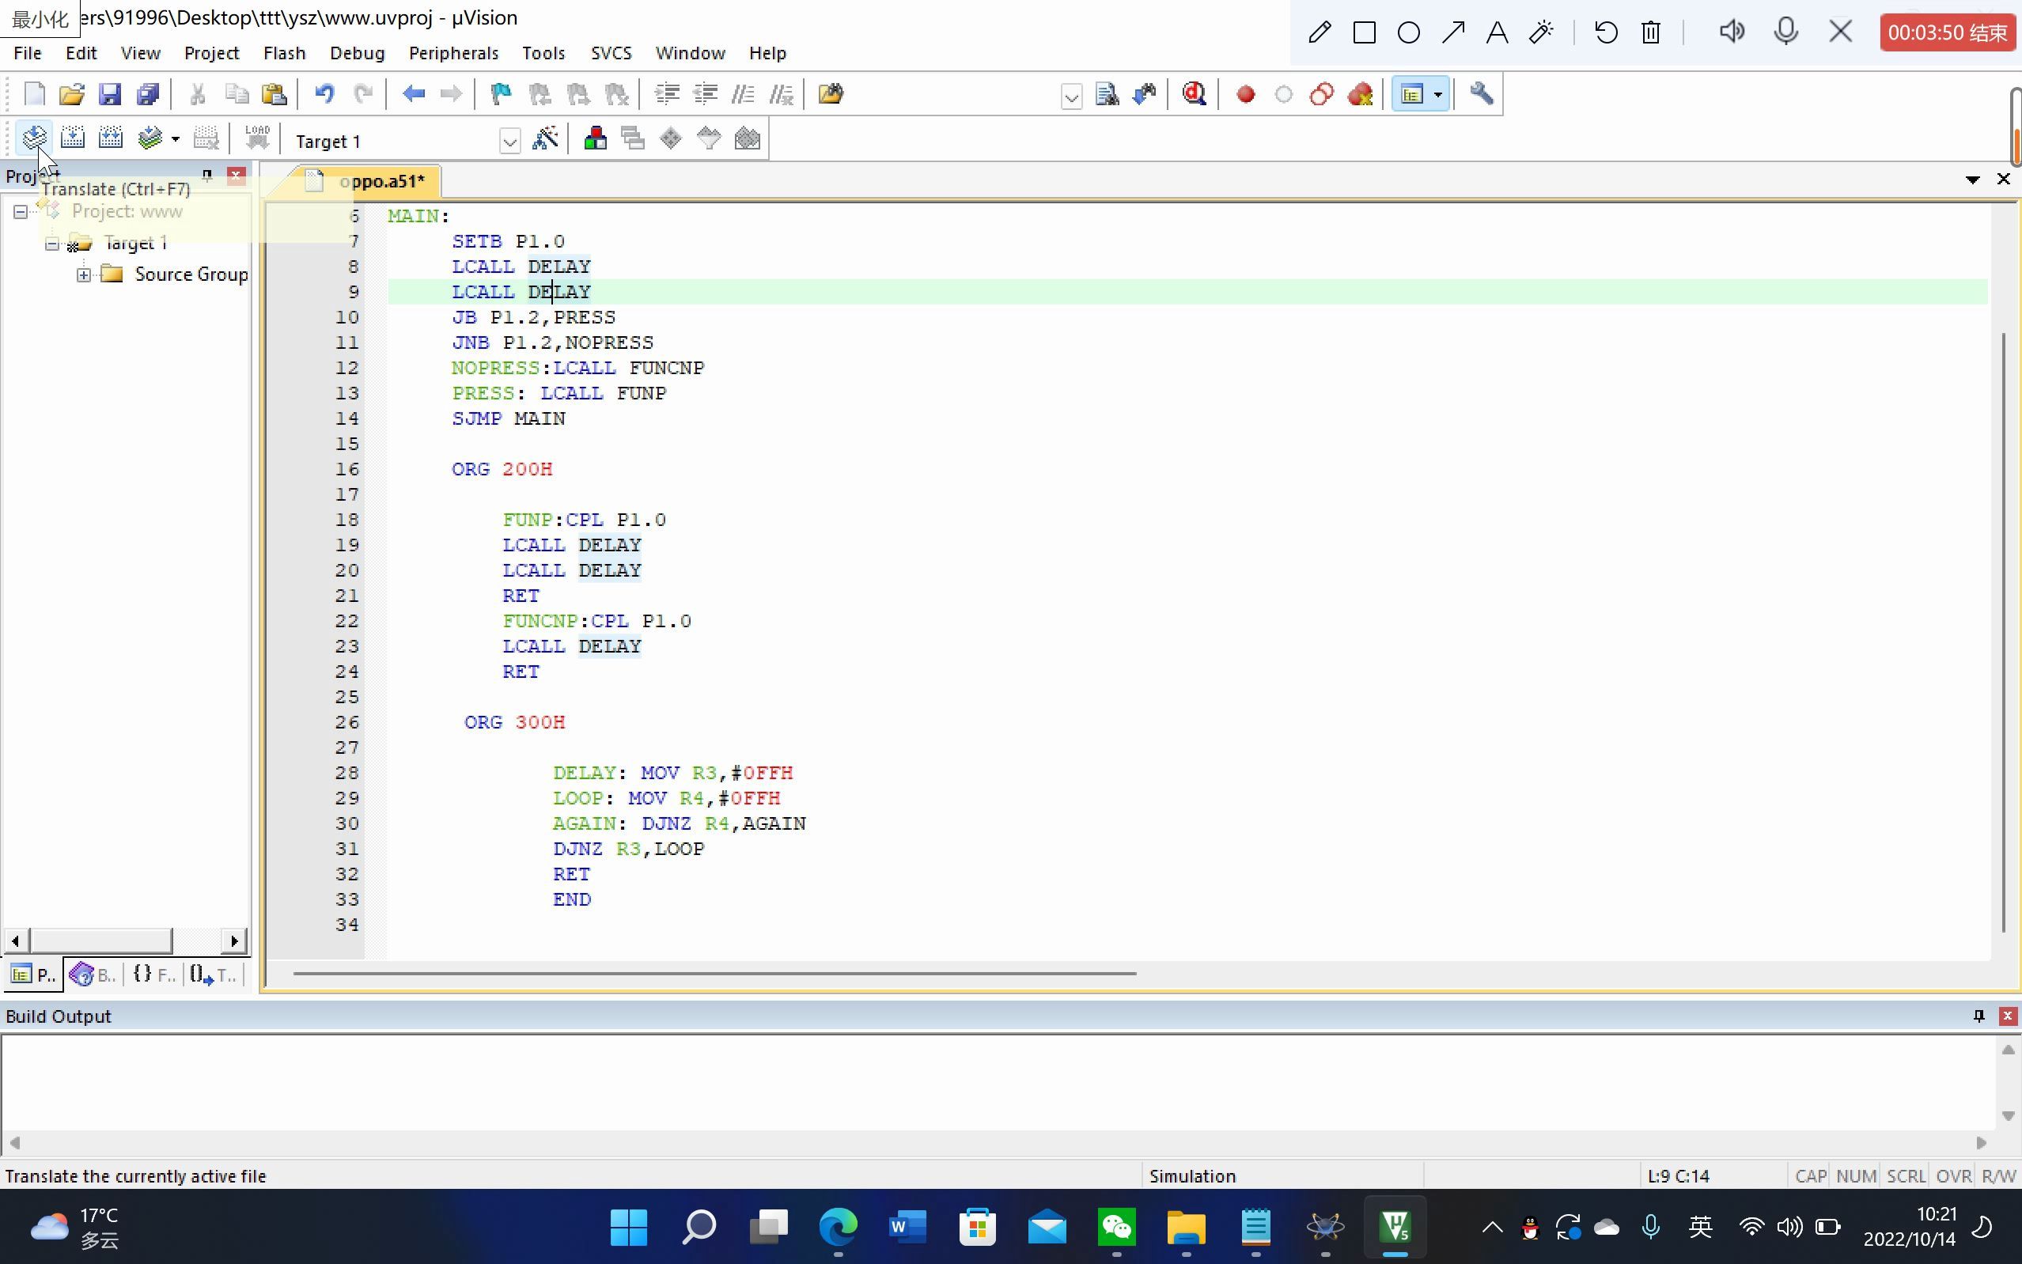Click the Peripherals menu item
Screen dimensions: 2022x1264
(x=454, y=52)
